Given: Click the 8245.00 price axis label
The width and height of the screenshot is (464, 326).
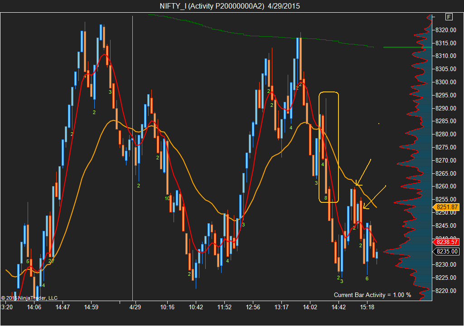Looking at the screenshot, I should pos(446,225).
